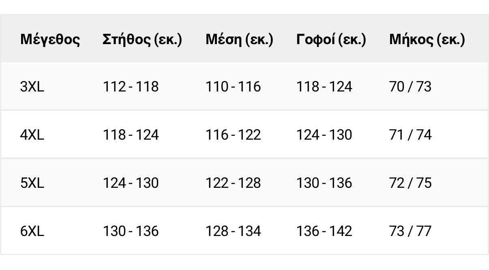
Task: Select the Μέση (εκ.) header
Action: click(239, 40)
